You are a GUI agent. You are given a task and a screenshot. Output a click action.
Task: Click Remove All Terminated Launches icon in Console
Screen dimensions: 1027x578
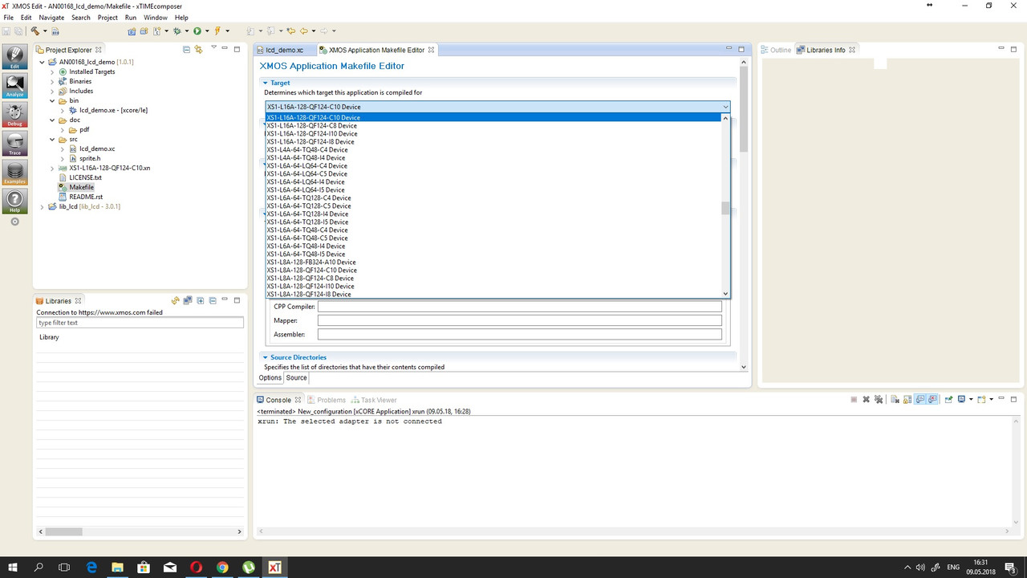[879, 399]
